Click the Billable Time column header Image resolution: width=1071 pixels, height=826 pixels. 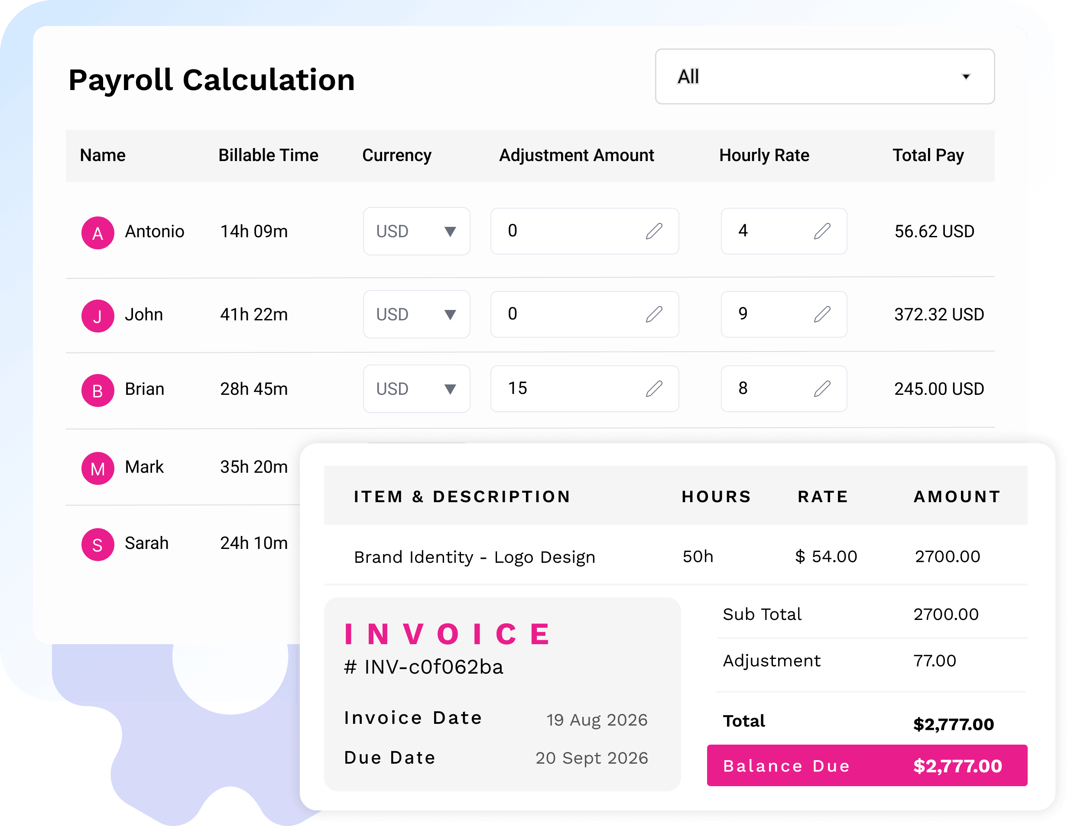[268, 155]
